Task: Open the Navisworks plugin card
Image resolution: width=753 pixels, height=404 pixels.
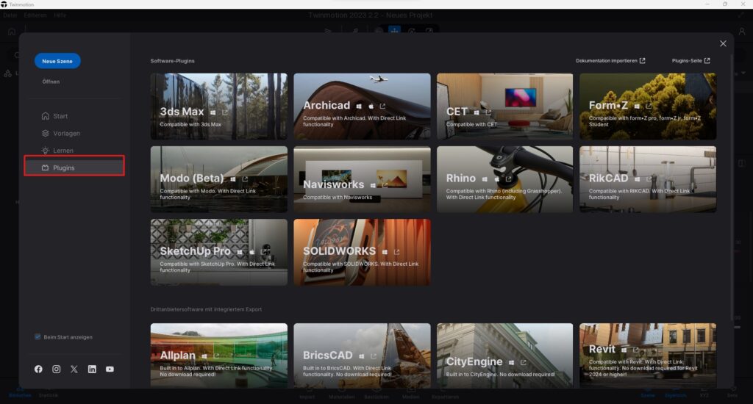Action: [x=362, y=179]
